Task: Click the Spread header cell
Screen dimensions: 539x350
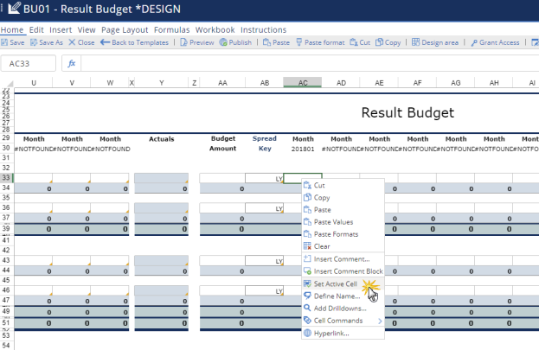Action: click(265, 138)
